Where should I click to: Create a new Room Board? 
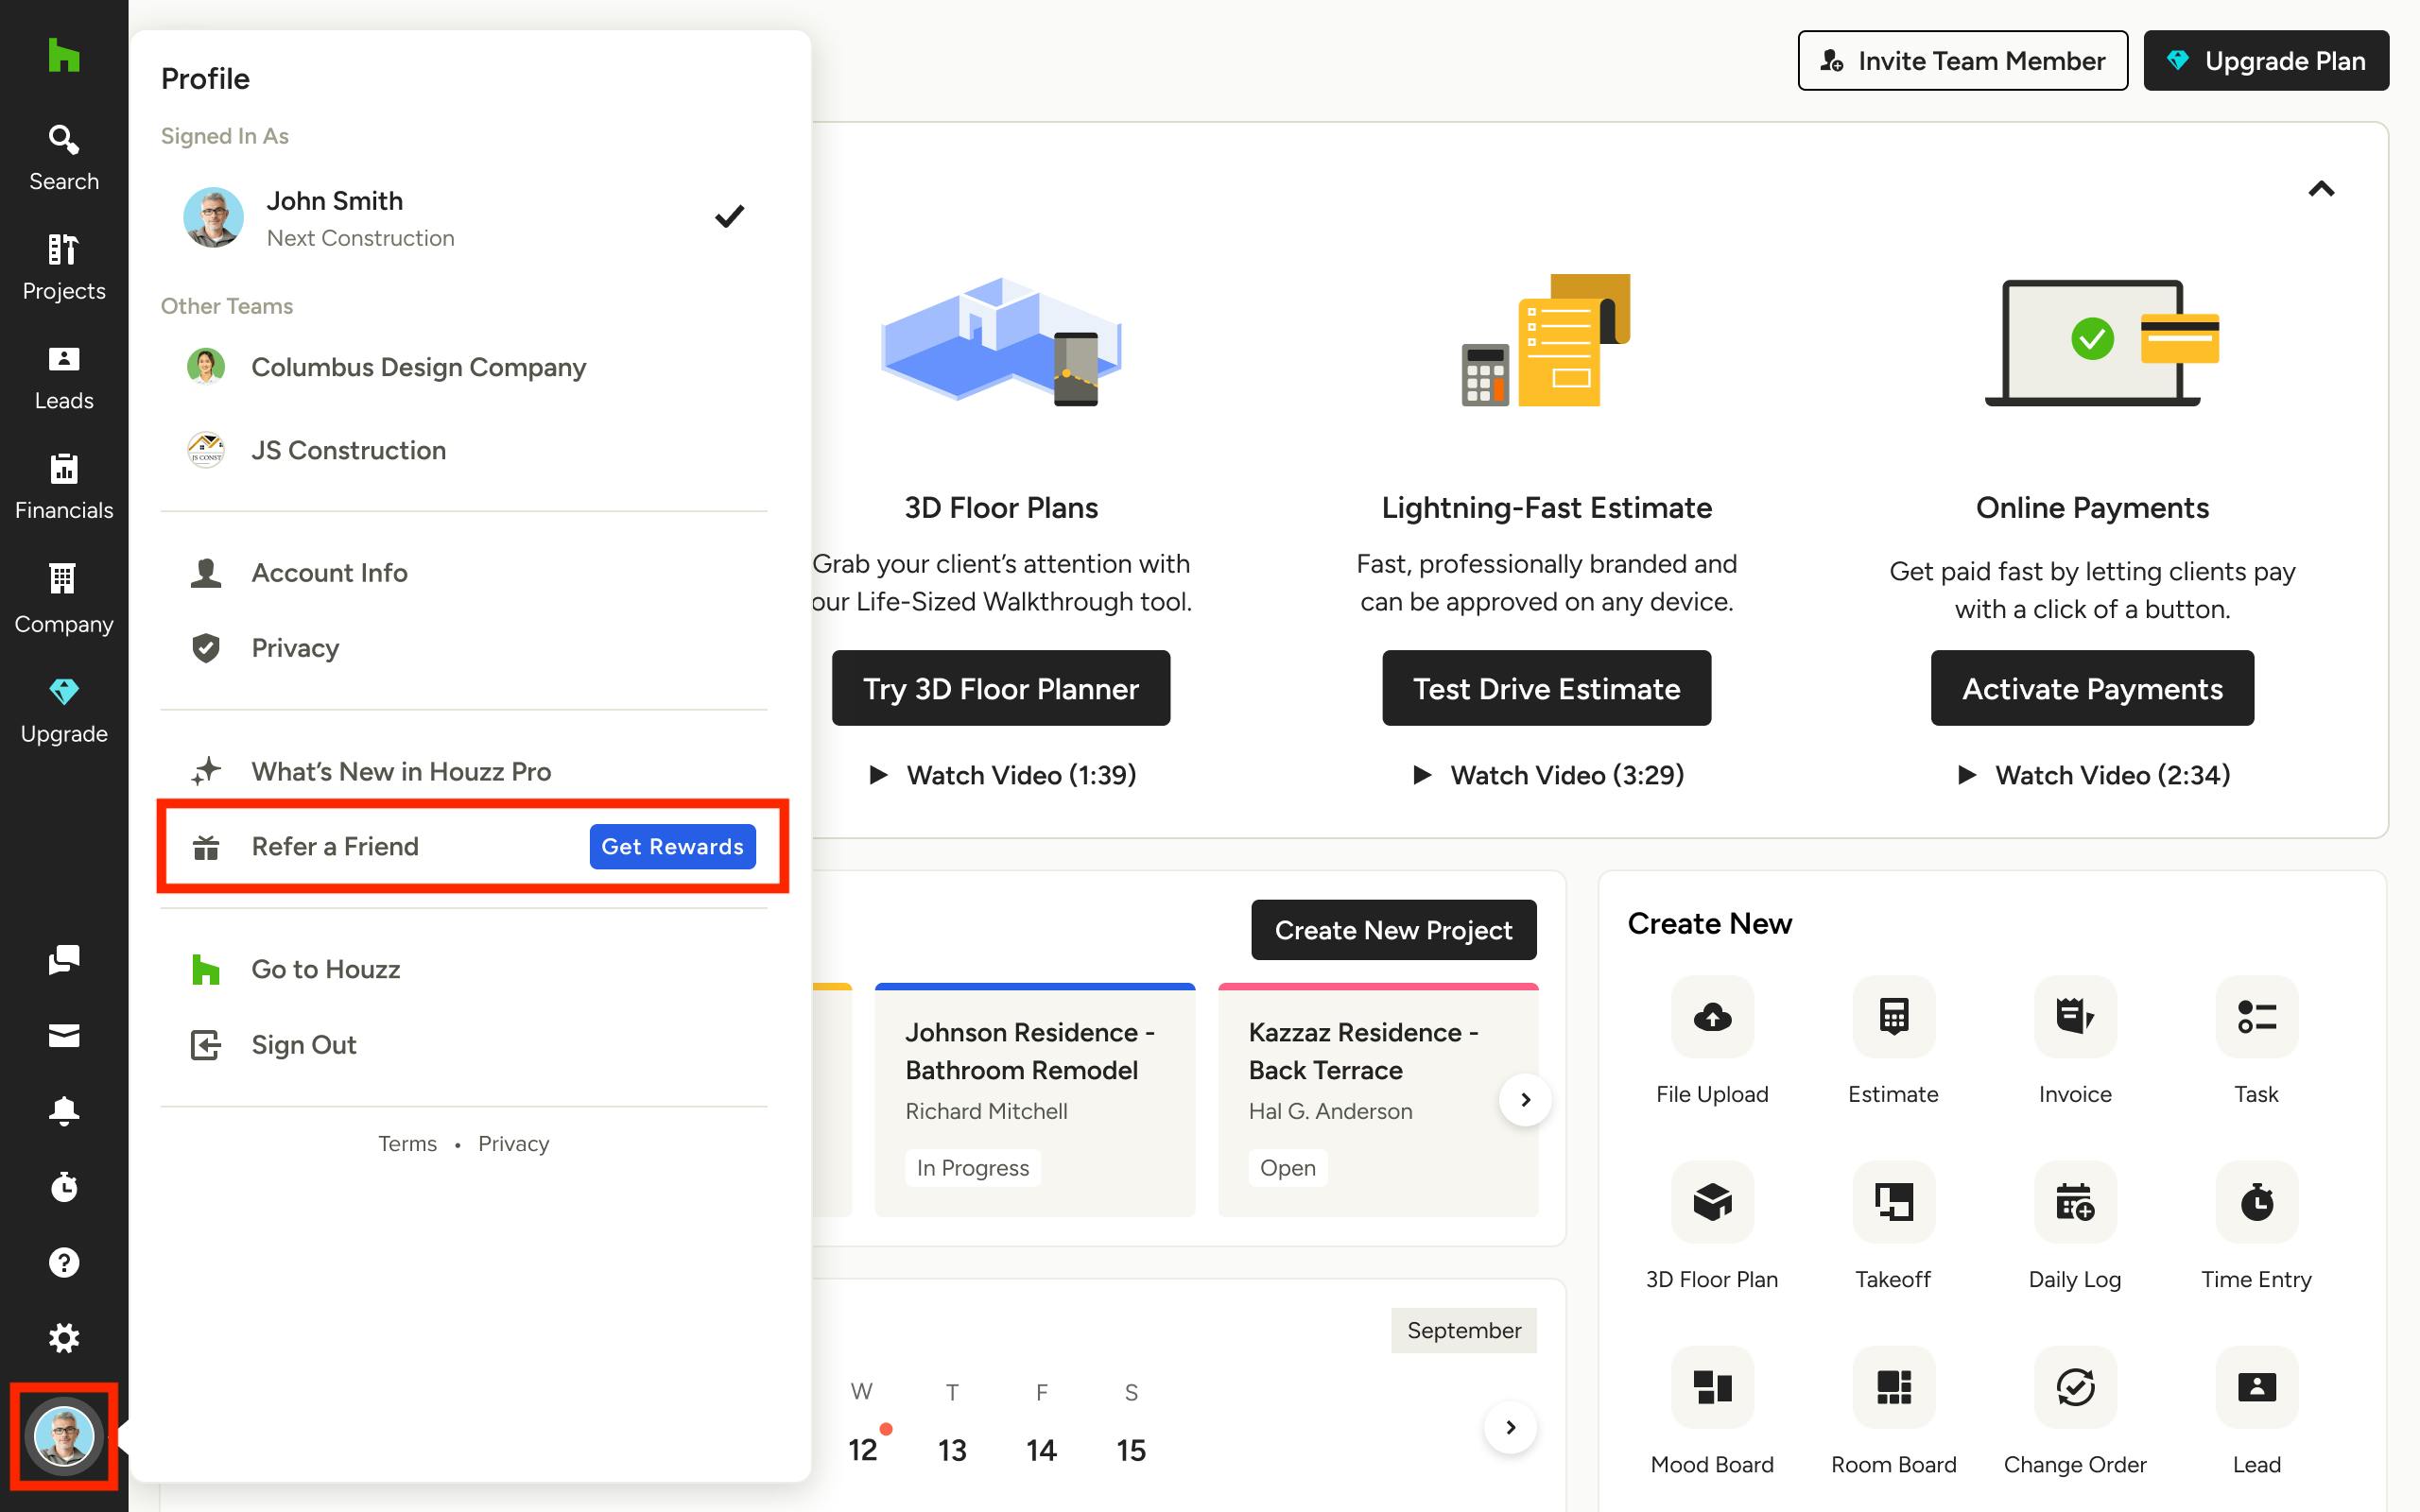click(x=1893, y=1411)
